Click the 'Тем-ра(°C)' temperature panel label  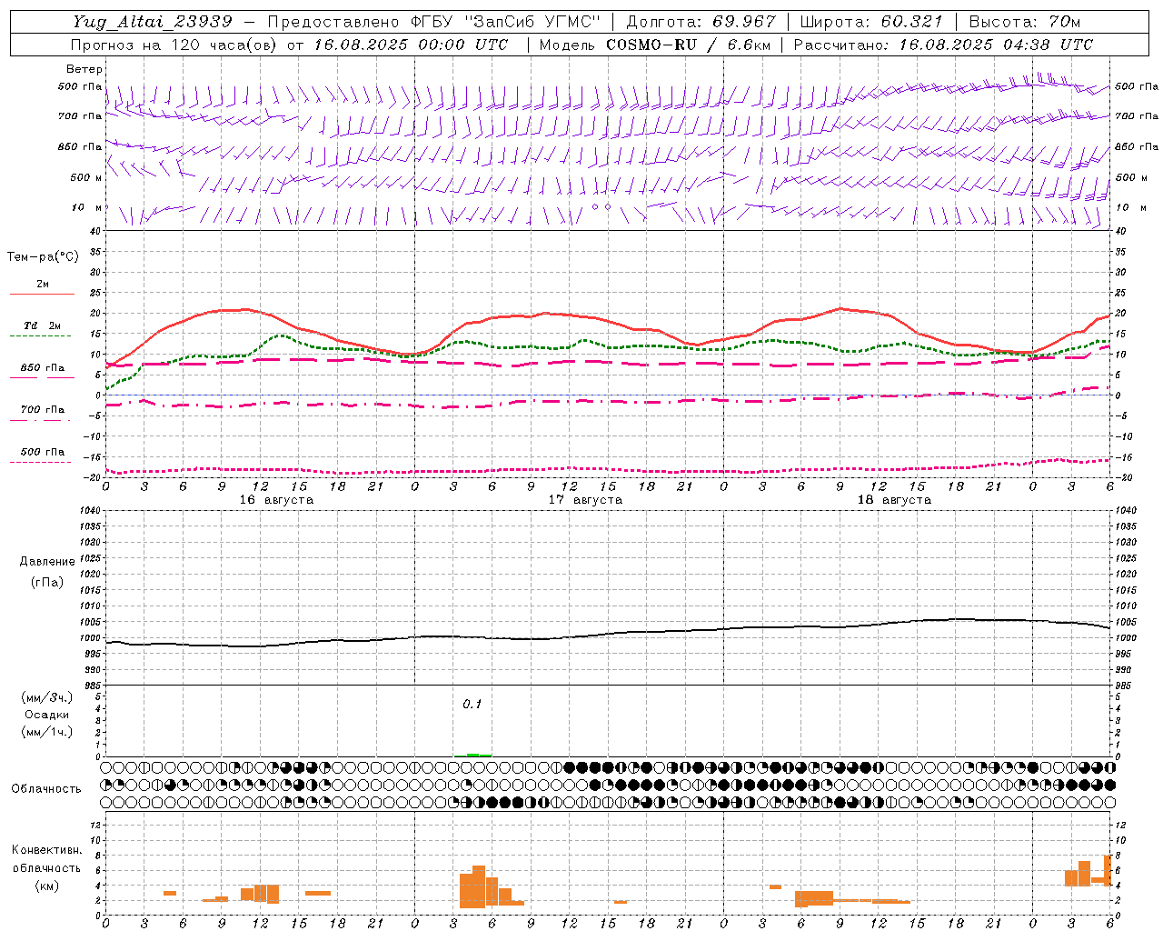tap(43, 256)
